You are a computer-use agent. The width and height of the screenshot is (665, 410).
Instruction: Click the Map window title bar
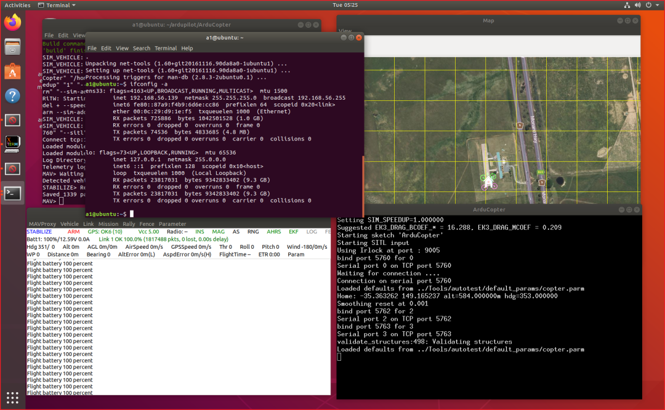pyautogui.click(x=488, y=20)
